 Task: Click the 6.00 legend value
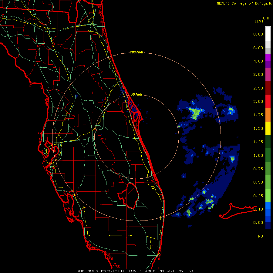(258, 48)
